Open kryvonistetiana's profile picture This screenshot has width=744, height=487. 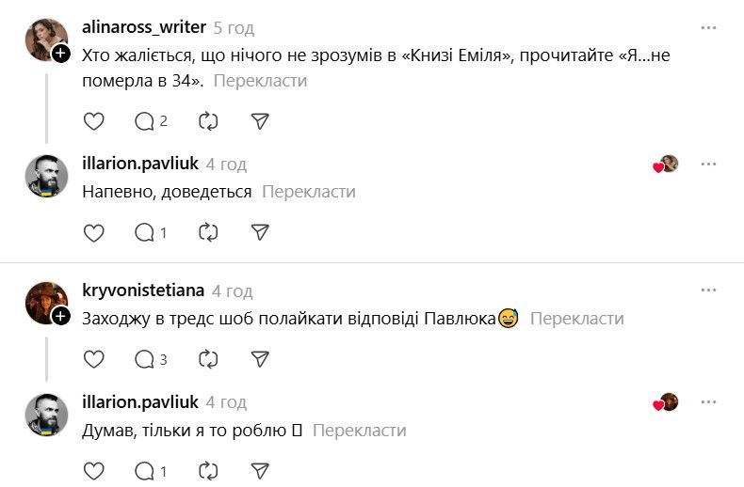pyautogui.click(x=45, y=301)
